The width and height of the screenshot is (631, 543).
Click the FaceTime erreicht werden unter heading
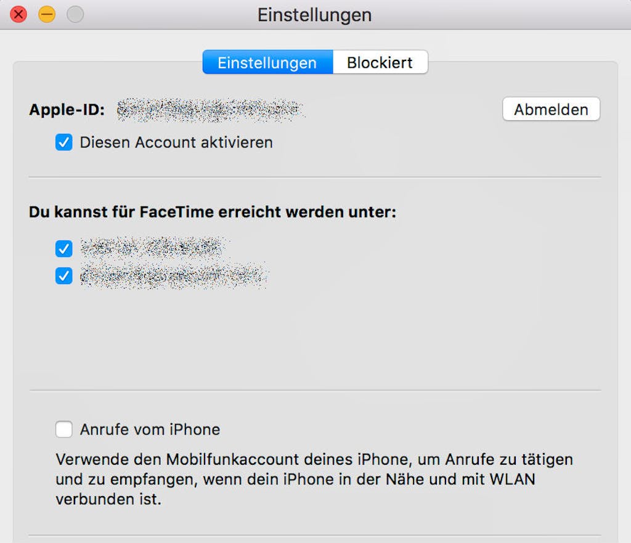[213, 212]
